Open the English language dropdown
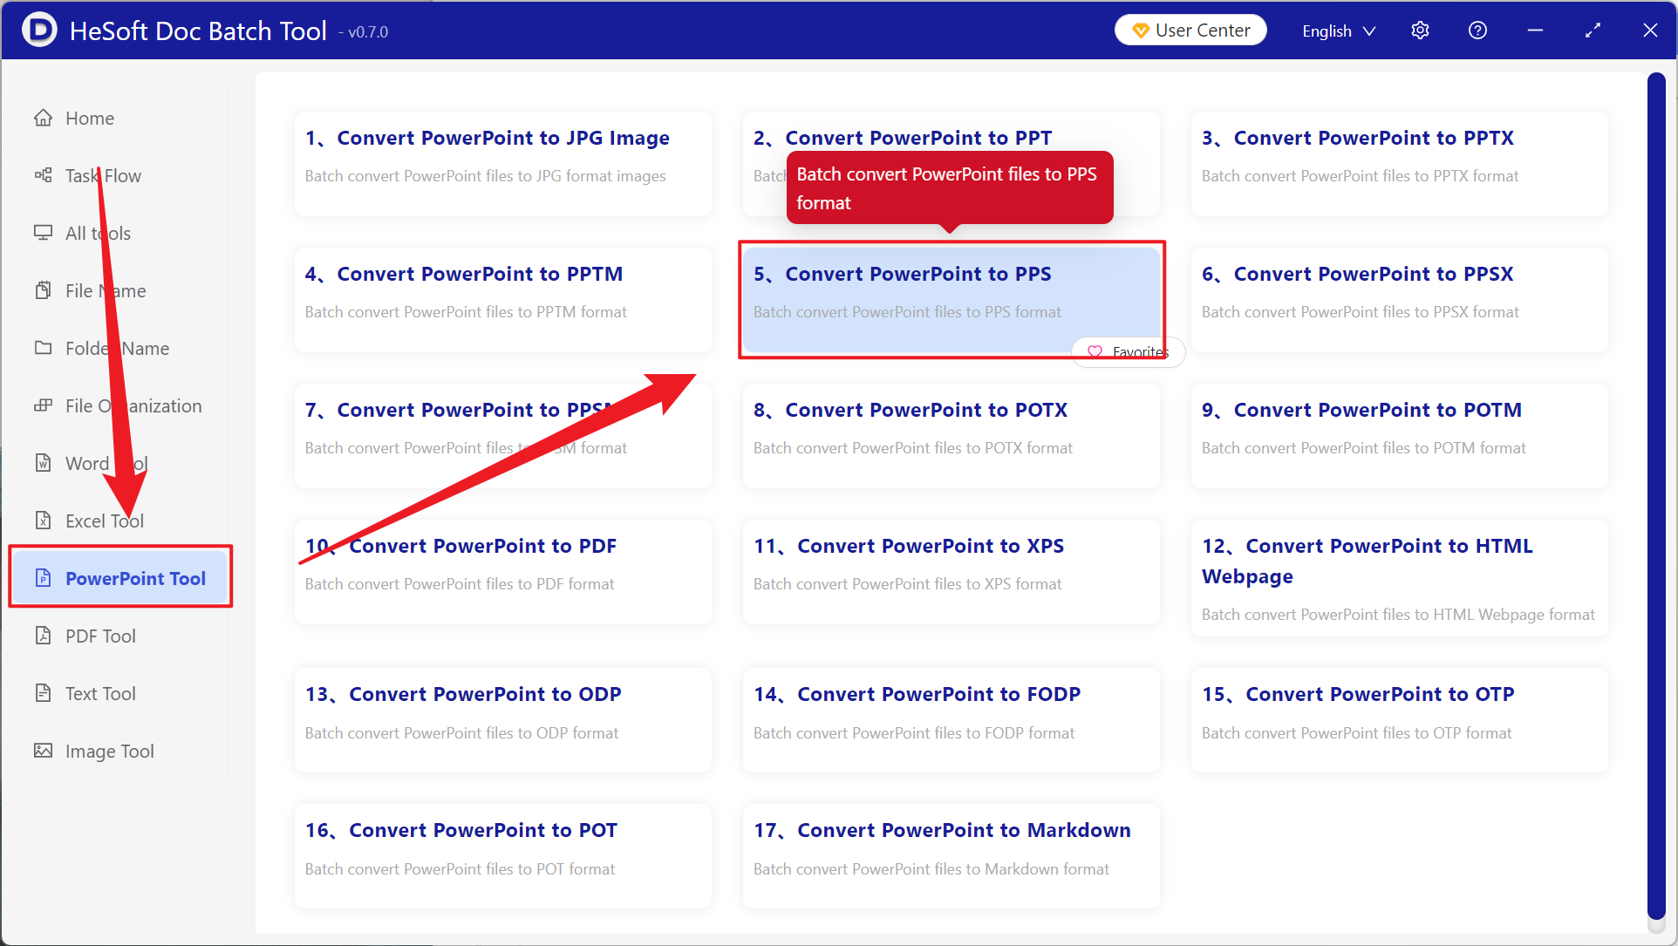The height and width of the screenshot is (946, 1678). click(1339, 31)
